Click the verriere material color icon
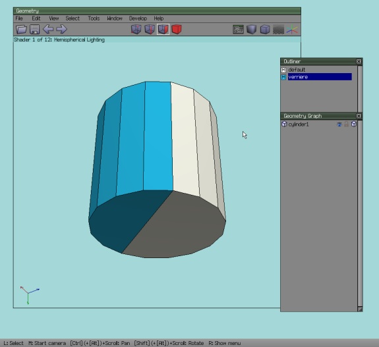379x347 pixels. click(x=283, y=77)
